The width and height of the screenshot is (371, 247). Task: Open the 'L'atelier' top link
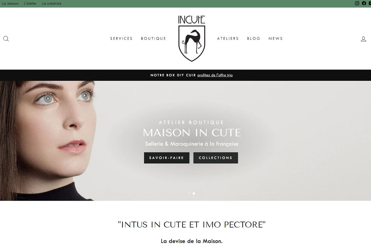(x=30, y=4)
